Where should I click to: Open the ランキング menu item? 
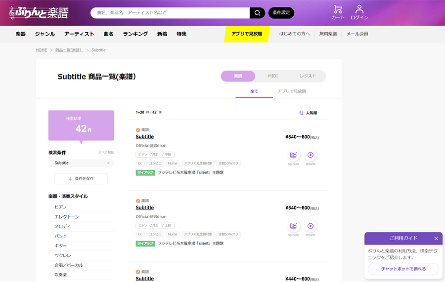135,34
